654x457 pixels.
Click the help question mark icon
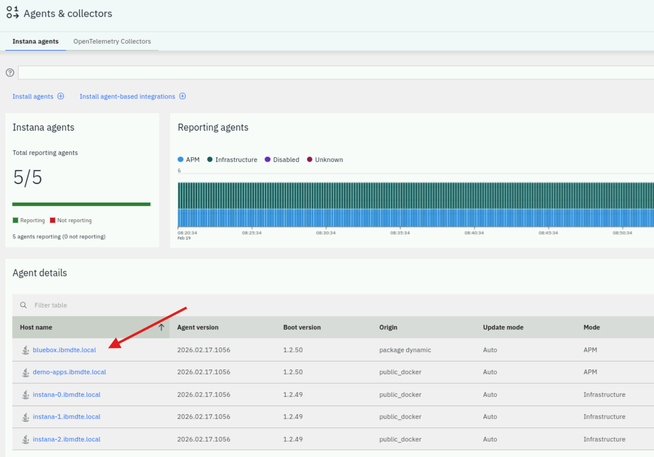coord(10,72)
